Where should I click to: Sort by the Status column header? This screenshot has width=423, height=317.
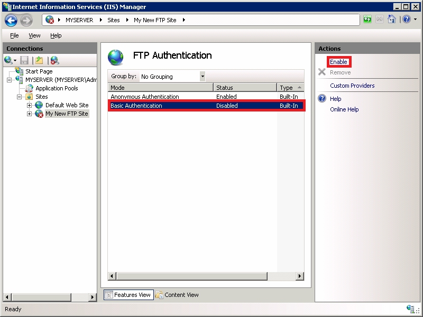245,88
